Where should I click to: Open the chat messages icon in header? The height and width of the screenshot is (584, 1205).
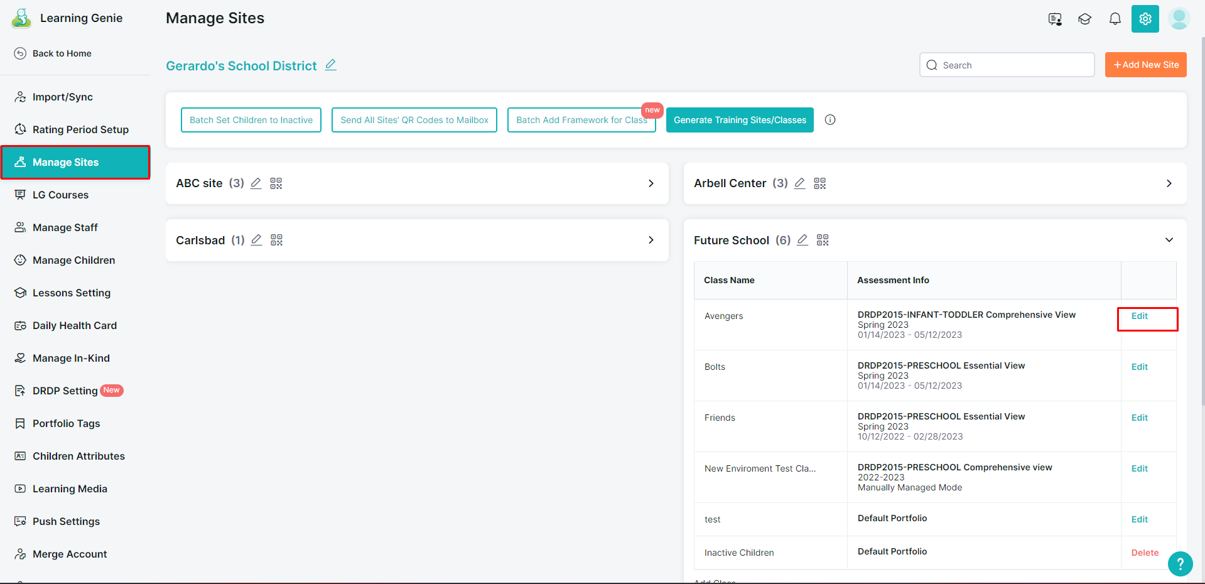pos(1055,19)
